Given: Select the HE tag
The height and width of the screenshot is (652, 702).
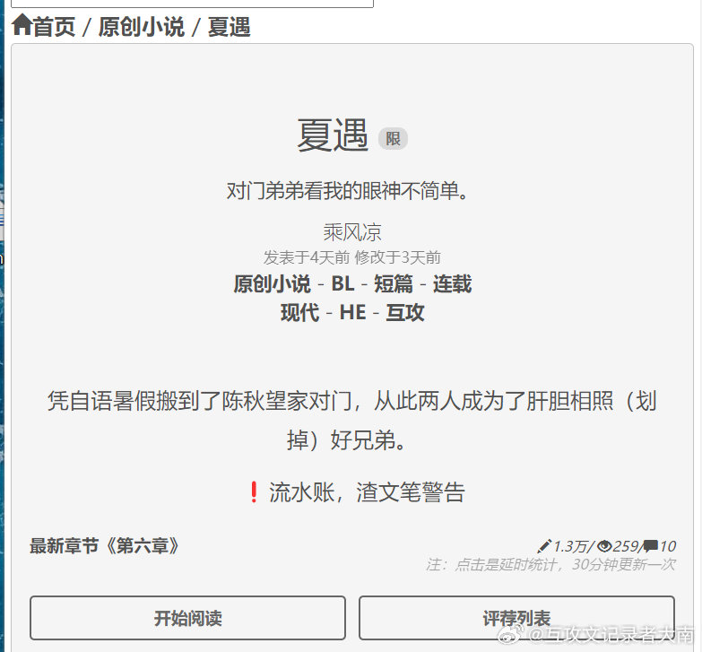Looking at the screenshot, I should (x=352, y=313).
